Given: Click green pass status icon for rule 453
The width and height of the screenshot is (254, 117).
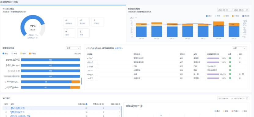Looking at the screenshot, I should (230, 66).
